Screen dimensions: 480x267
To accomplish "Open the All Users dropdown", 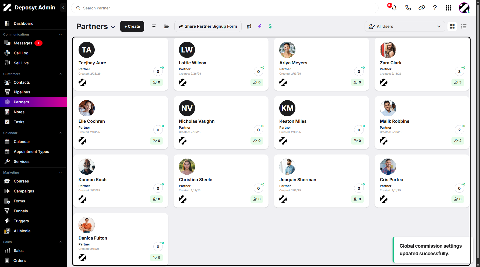I will [x=405, y=26].
